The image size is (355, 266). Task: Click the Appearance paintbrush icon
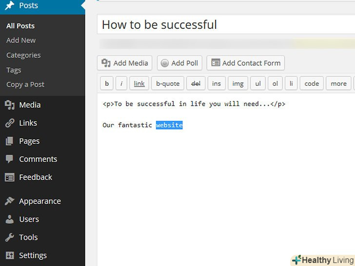pyautogui.click(x=10, y=201)
